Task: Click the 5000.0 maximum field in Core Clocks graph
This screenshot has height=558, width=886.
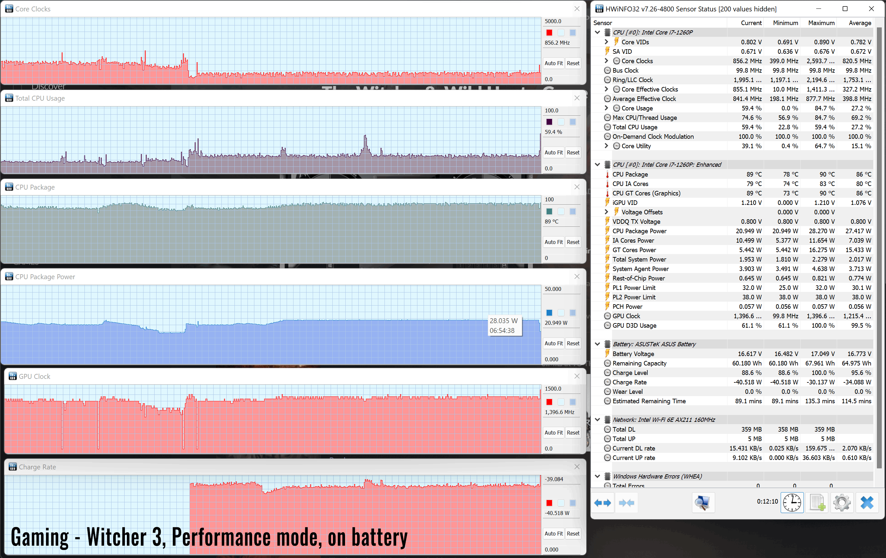Action: click(x=562, y=21)
